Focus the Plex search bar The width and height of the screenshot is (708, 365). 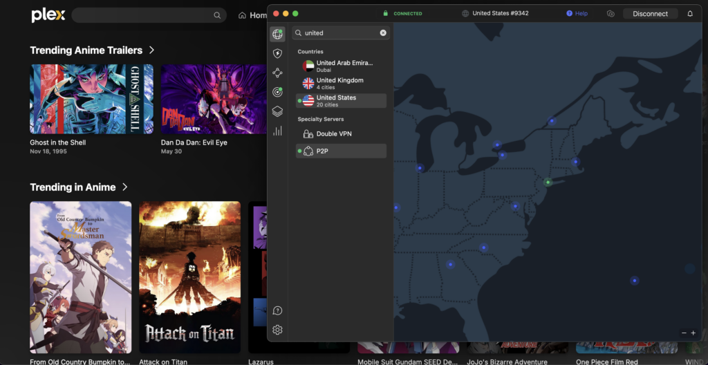pyautogui.click(x=149, y=15)
